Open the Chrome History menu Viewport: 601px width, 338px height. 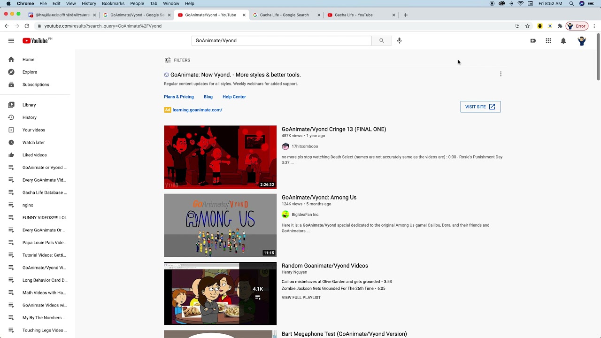click(x=89, y=3)
